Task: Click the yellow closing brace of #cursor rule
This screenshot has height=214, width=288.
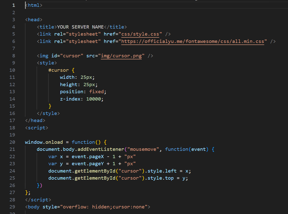Action: [50, 106]
